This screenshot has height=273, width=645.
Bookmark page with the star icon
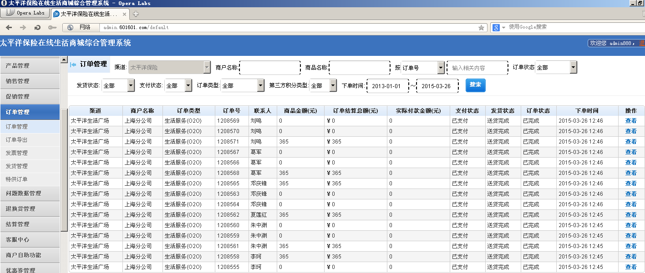(481, 27)
